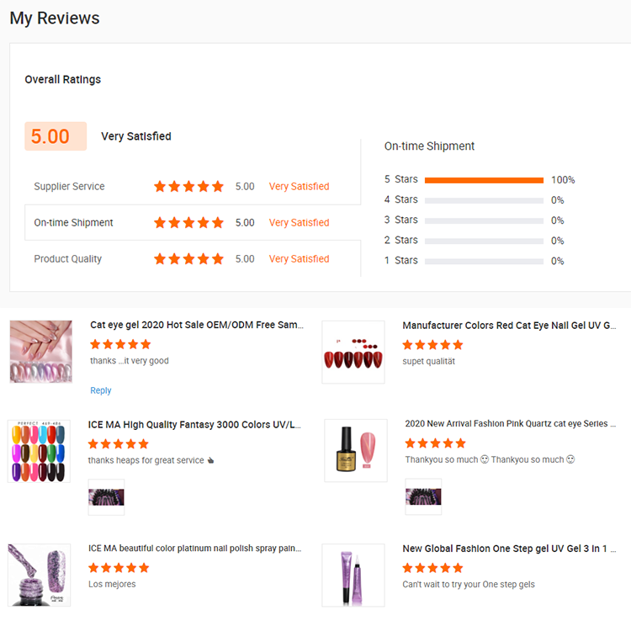Screen dimensions: 631x631
Task: Click the multicolor nail swatch chart thumbnail
Action: pyautogui.click(x=39, y=451)
